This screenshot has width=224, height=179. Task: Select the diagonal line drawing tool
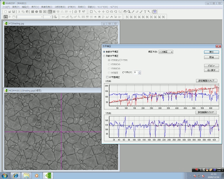click(x=95, y=12)
